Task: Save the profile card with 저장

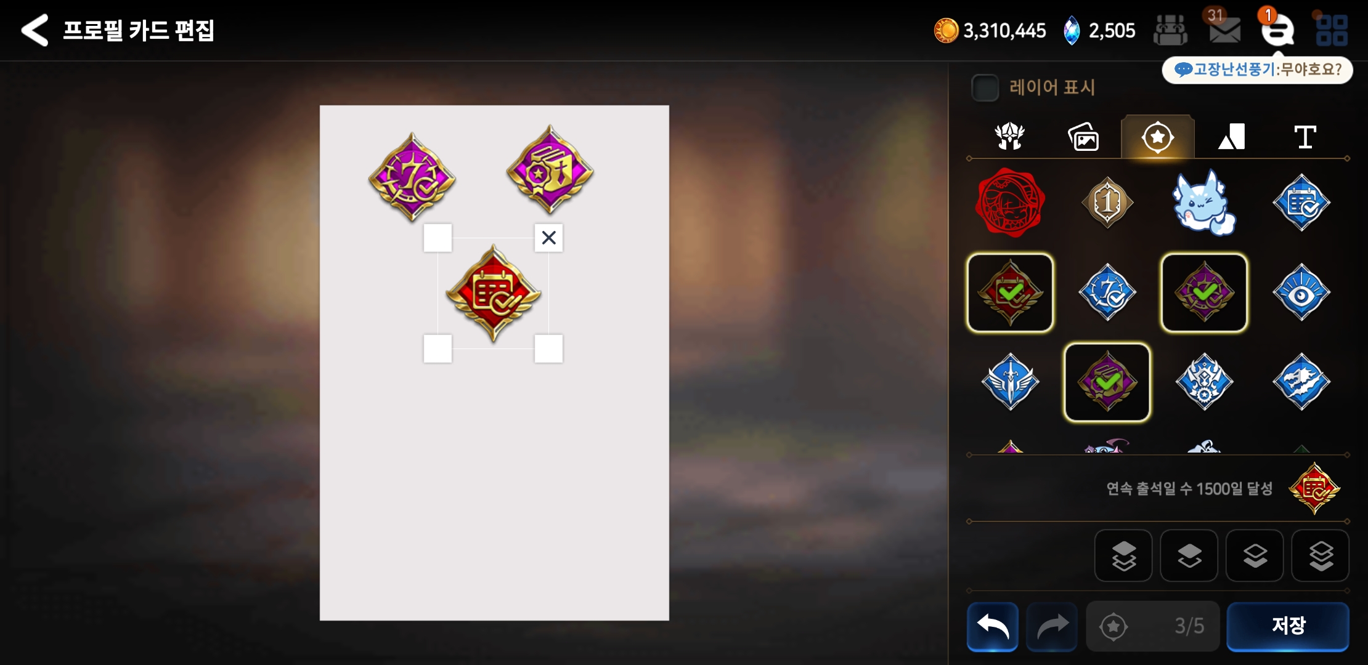Action: [x=1288, y=626]
